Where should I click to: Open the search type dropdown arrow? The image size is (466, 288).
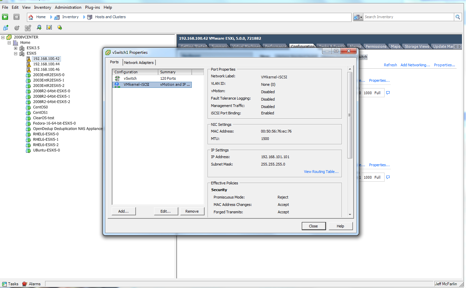coord(361,17)
